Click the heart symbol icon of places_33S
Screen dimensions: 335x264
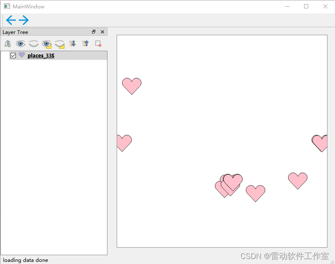pos(22,55)
